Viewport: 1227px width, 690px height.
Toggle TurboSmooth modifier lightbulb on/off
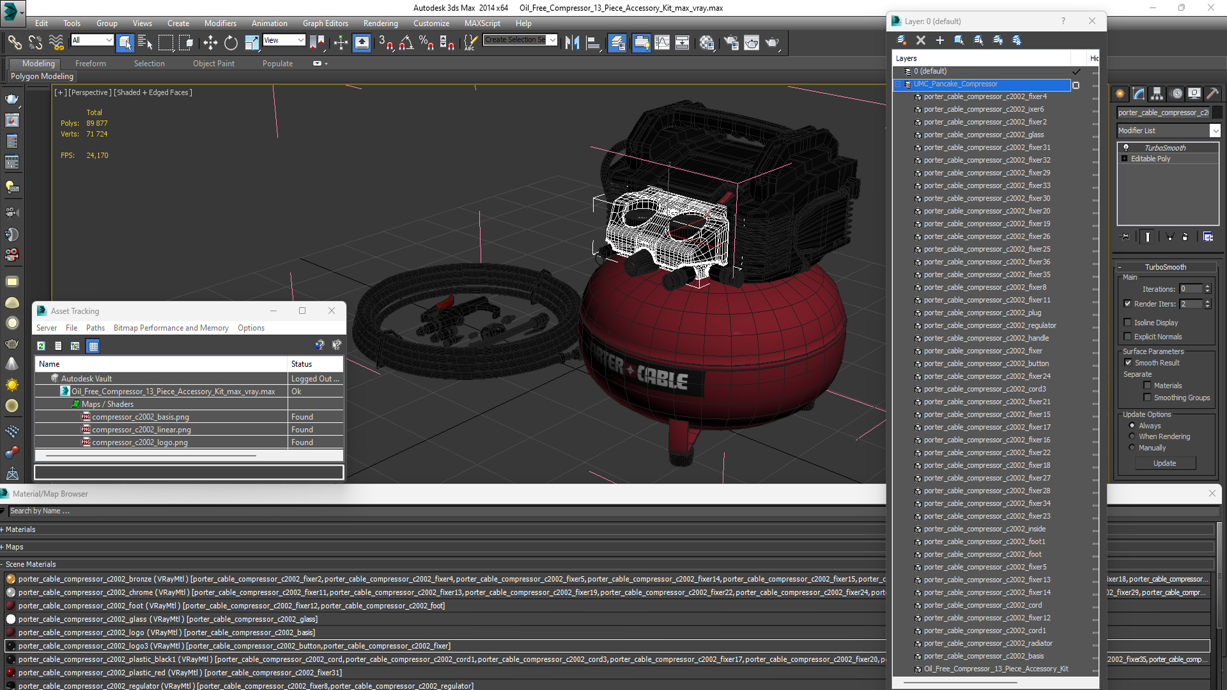click(x=1125, y=148)
